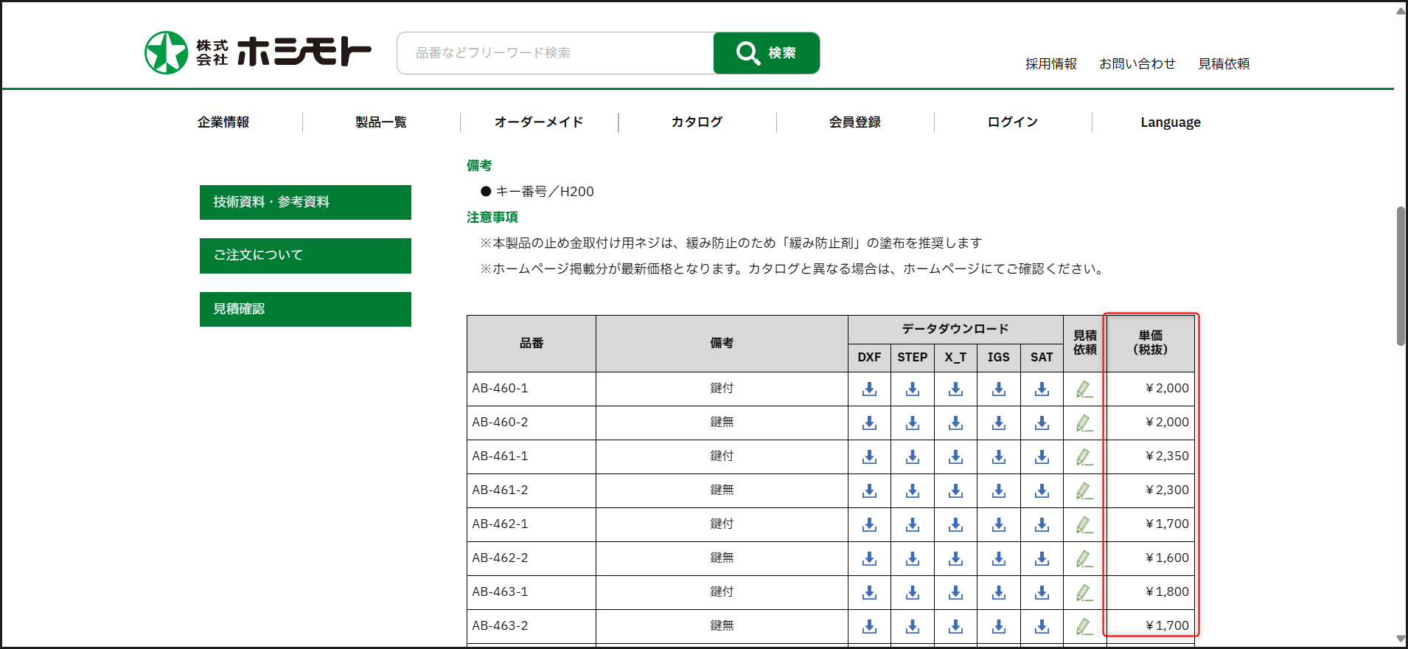Request quote pencil icon for AB-462-2
Viewport: 1408px width, 649px height.
[1084, 558]
